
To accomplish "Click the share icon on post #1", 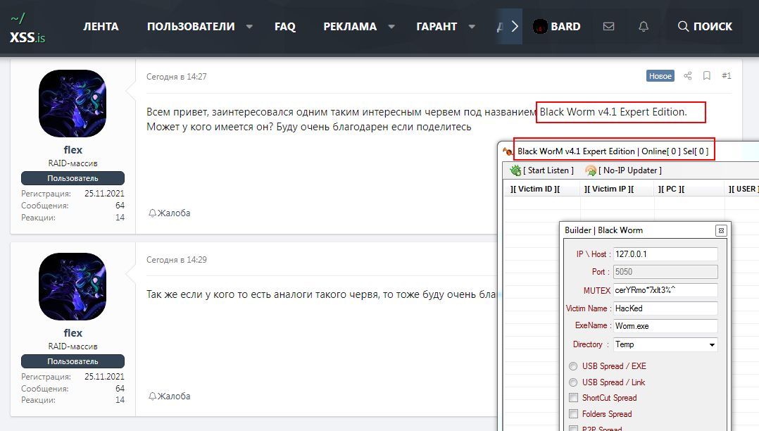I will (x=687, y=75).
